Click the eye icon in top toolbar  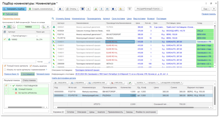click(x=88, y=9)
